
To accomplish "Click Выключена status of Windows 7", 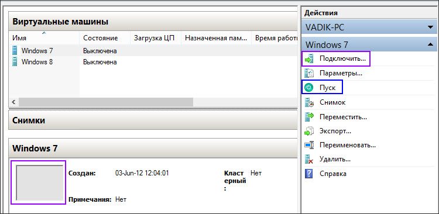I will click(100, 51).
